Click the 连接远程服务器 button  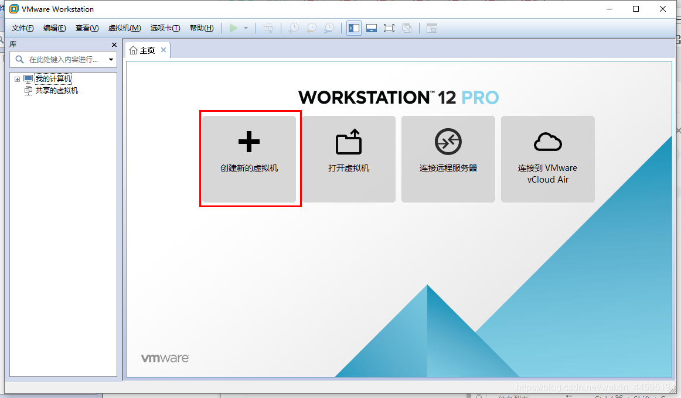pyautogui.click(x=448, y=159)
